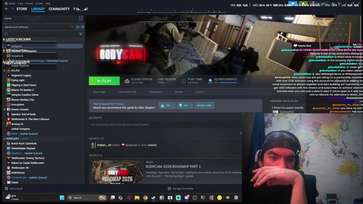Image resolution: width=363 pixels, height=204 pixels.
Task: Open Bodycam Discussions
Action: coord(156,92)
